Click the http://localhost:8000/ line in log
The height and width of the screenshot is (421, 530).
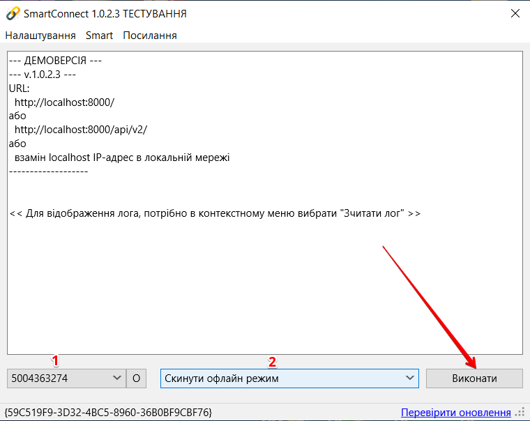[x=64, y=102]
